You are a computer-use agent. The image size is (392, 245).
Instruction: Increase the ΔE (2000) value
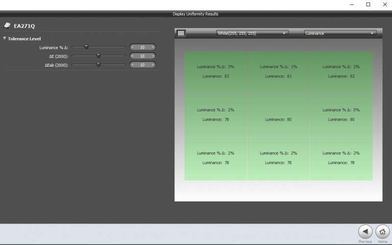[x=153, y=56]
